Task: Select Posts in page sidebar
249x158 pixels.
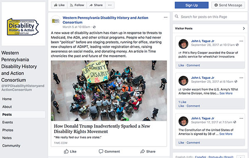Action: (23, 114)
